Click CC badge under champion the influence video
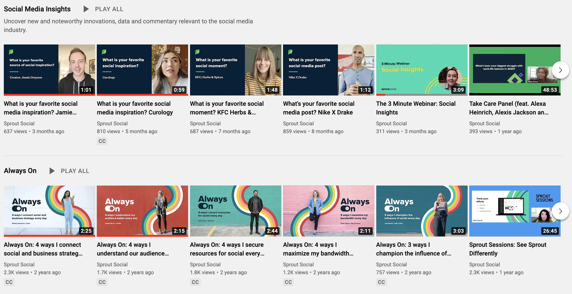 tap(381, 282)
